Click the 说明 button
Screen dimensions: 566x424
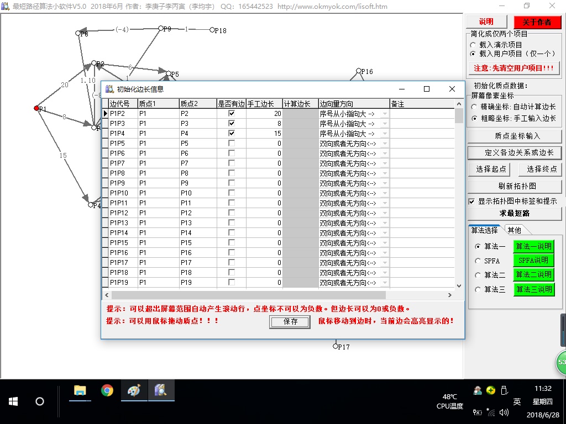click(486, 22)
